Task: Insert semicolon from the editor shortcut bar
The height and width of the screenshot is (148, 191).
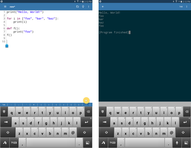Action: 19,105
